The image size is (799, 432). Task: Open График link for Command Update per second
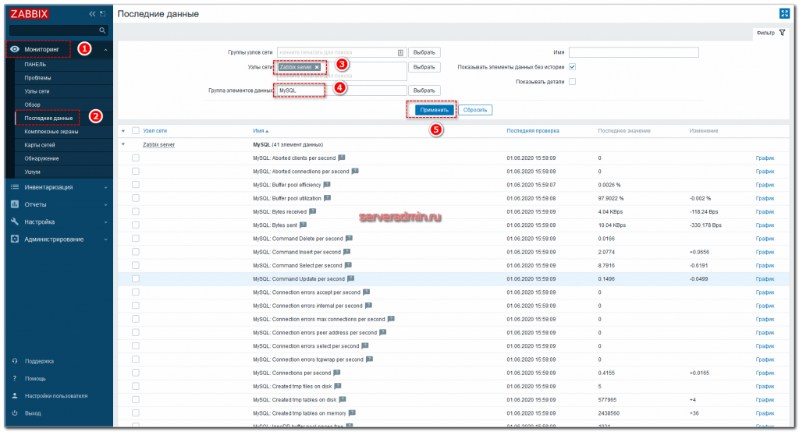tap(765, 278)
